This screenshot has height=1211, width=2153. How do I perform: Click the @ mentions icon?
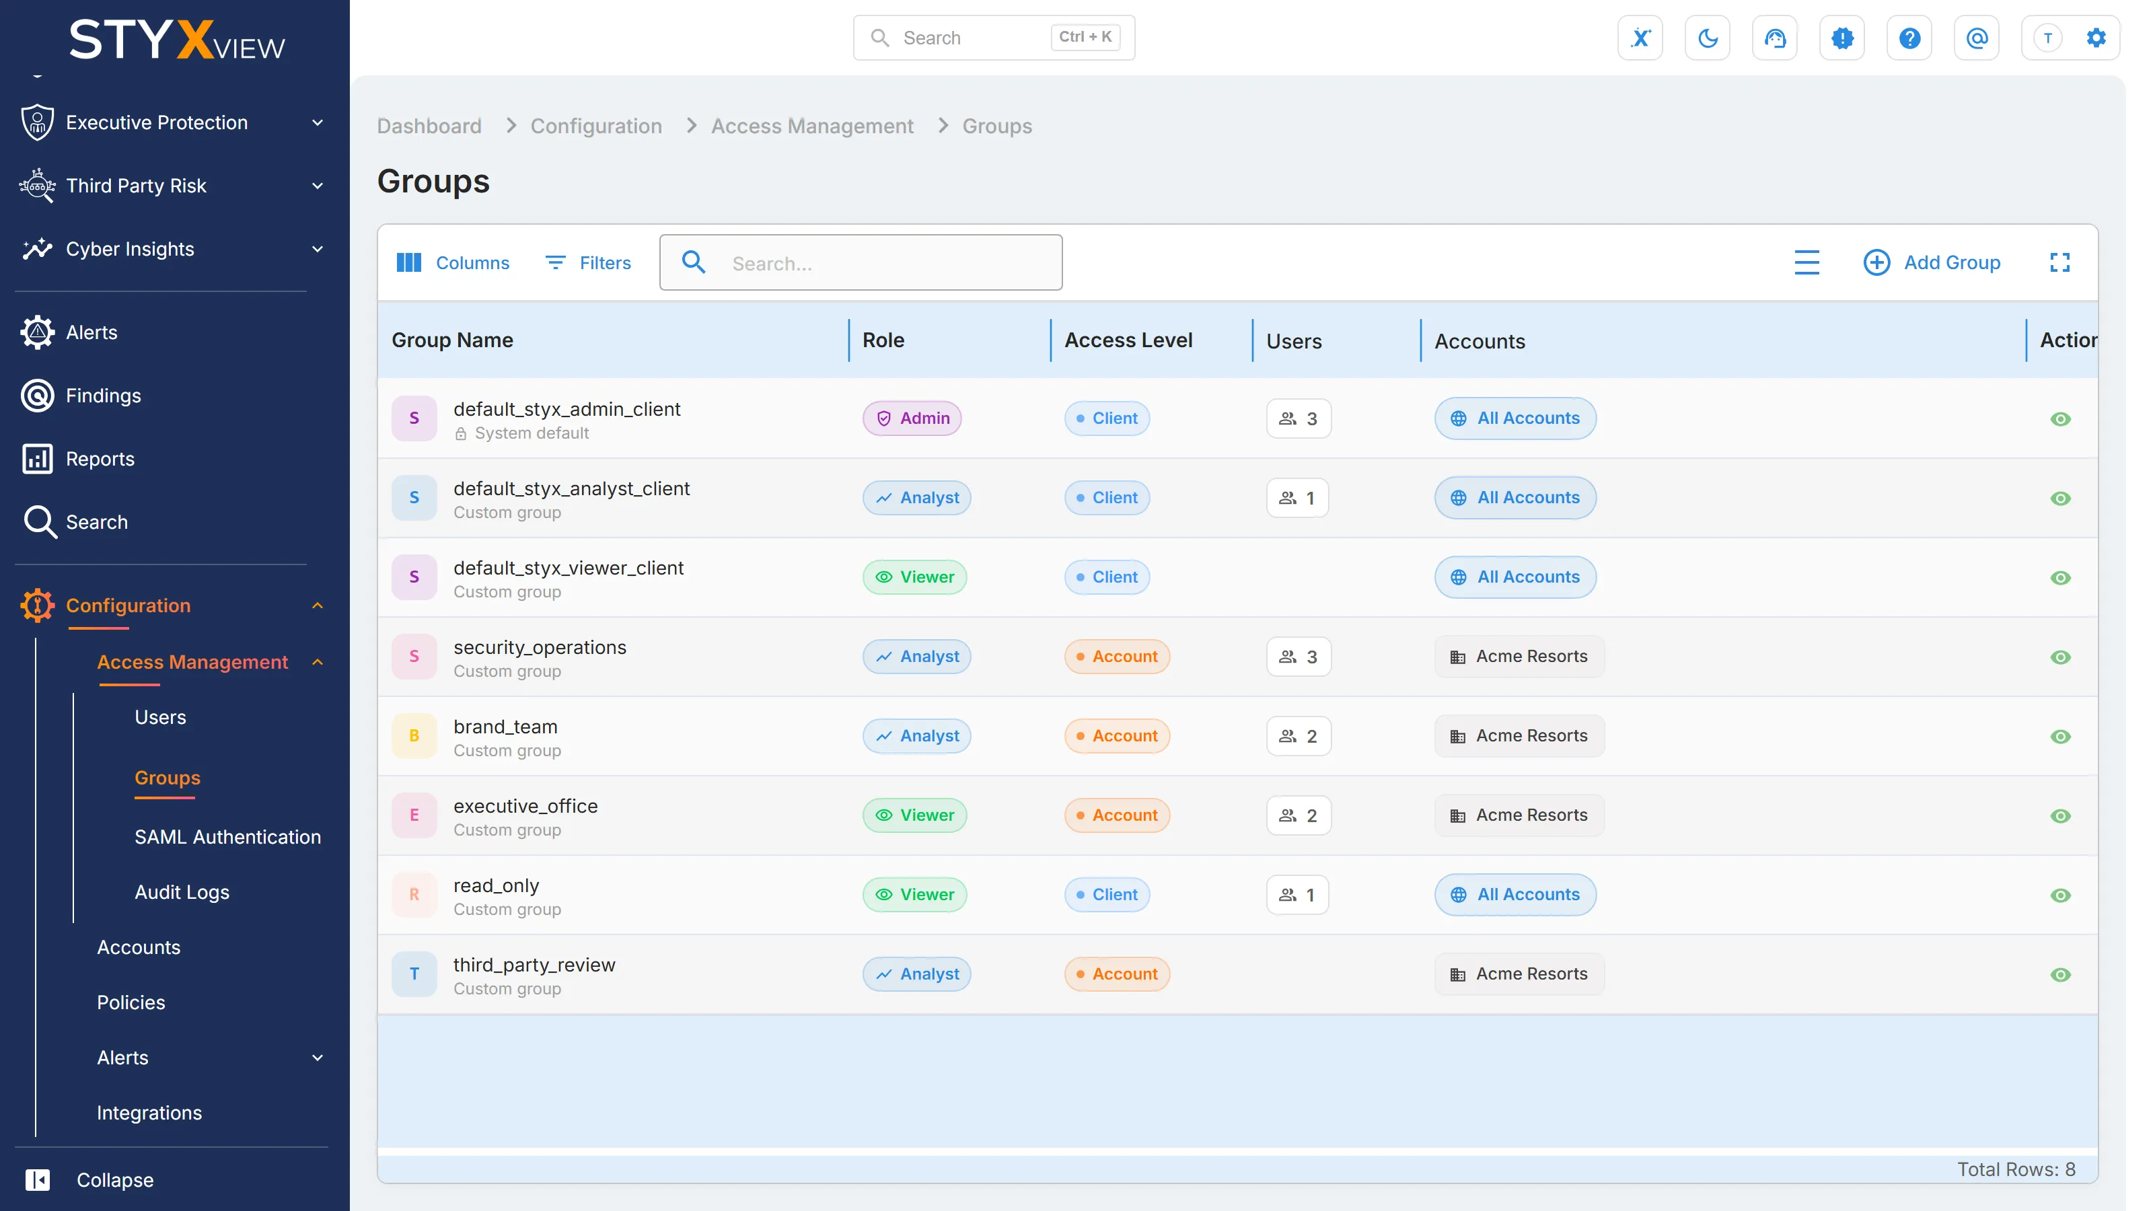point(1977,38)
